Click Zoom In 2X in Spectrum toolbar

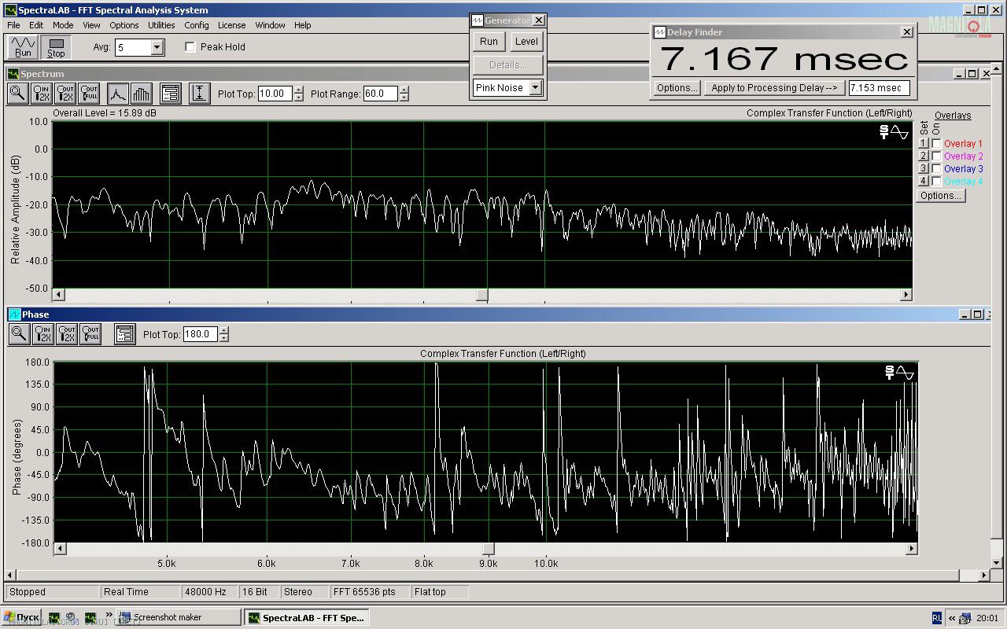pos(42,94)
